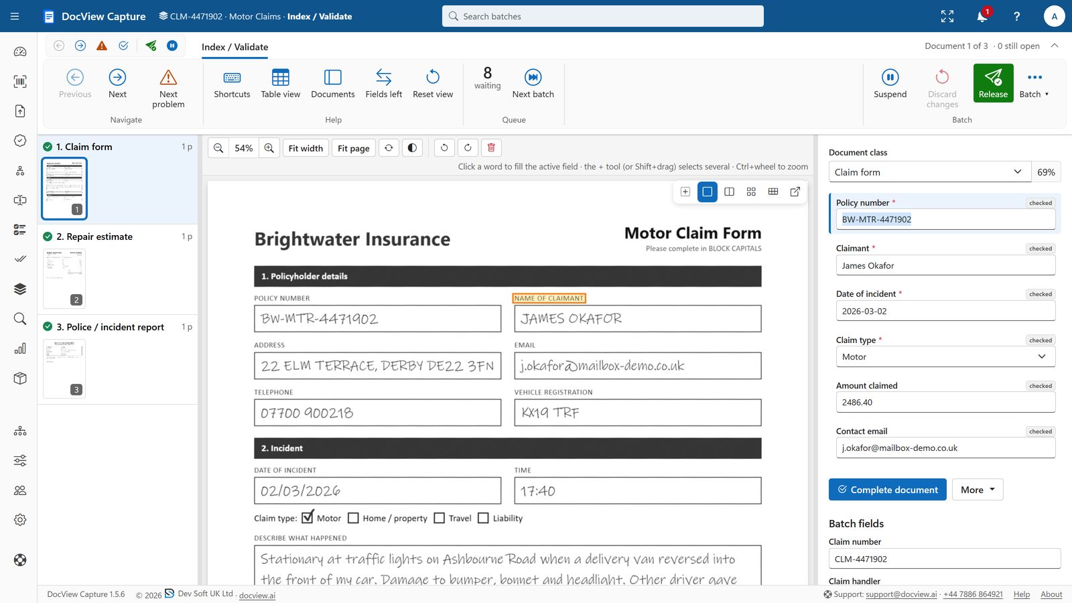This screenshot has width=1072, height=603.
Task: Click Complete document button
Action: tap(888, 490)
